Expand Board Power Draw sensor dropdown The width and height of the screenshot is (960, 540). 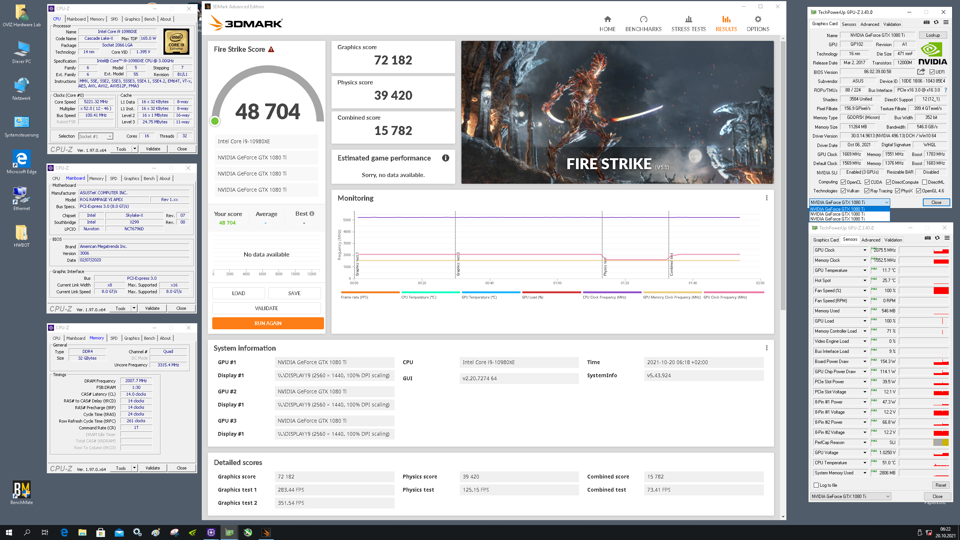865,361
